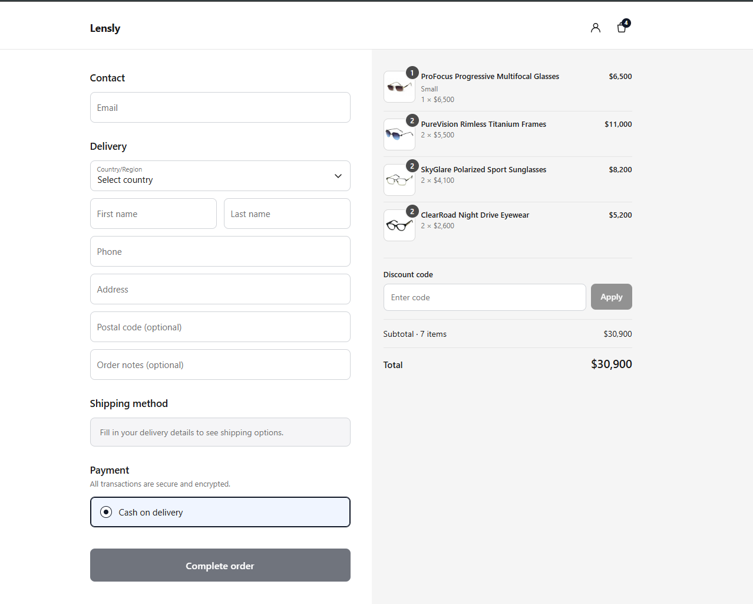Screen dimensions: 753x604
Task: Click ClearRoad Night Drive Eyewear thumbnail
Action: [x=399, y=225]
